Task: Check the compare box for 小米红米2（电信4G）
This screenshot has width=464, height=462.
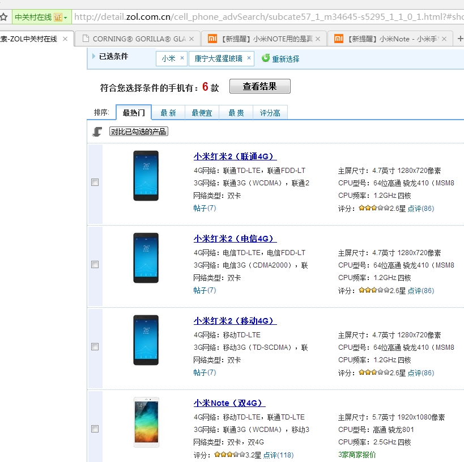Action: pos(95,264)
